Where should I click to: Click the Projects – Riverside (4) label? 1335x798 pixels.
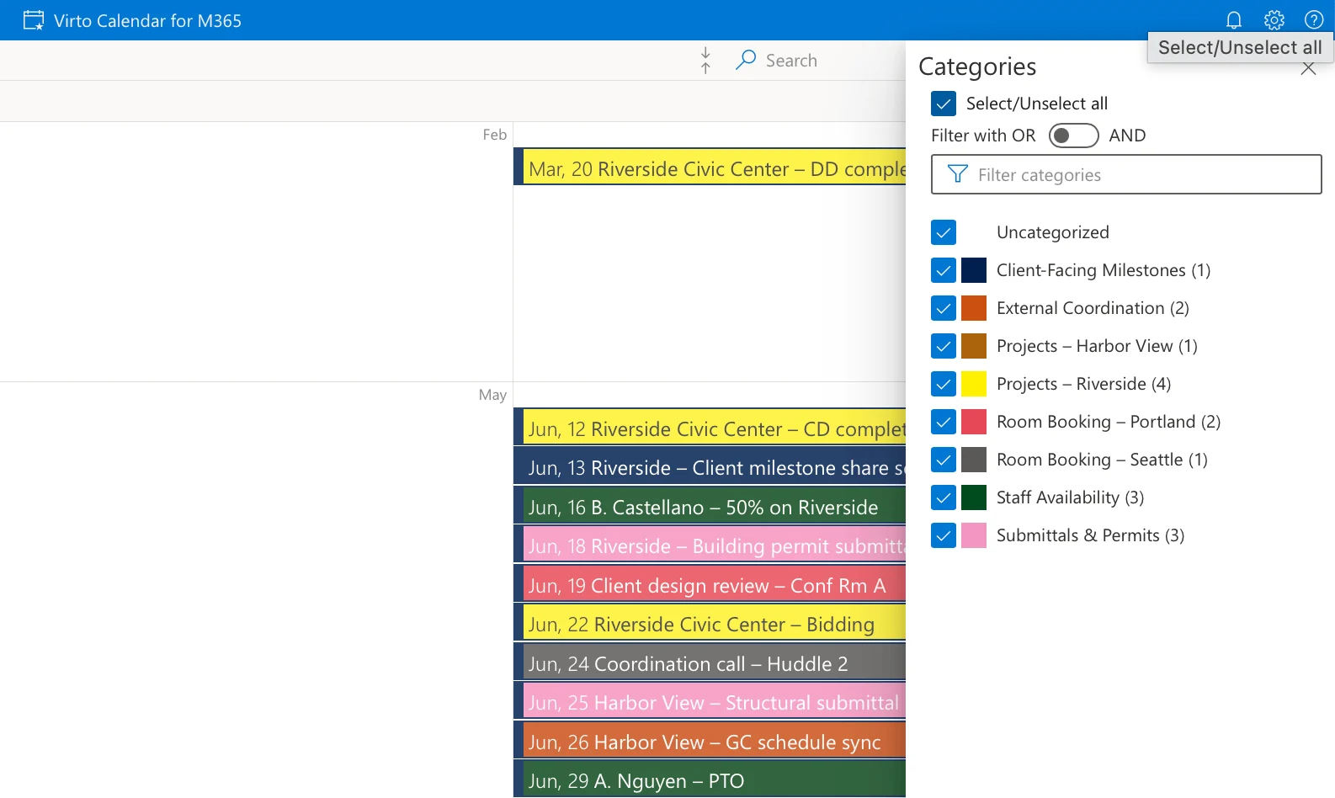[x=1083, y=384]
